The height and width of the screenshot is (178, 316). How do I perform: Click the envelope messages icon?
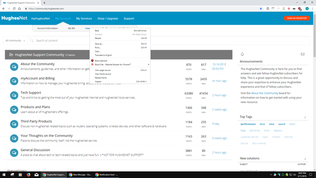tap(302, 54)
